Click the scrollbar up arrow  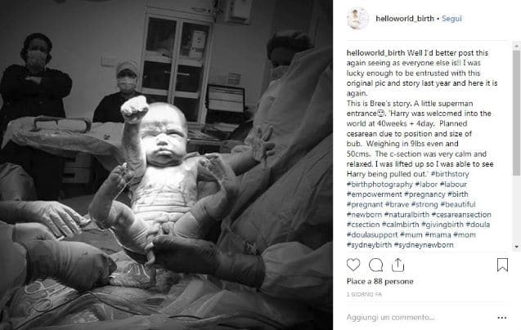(x=517, y=46)
